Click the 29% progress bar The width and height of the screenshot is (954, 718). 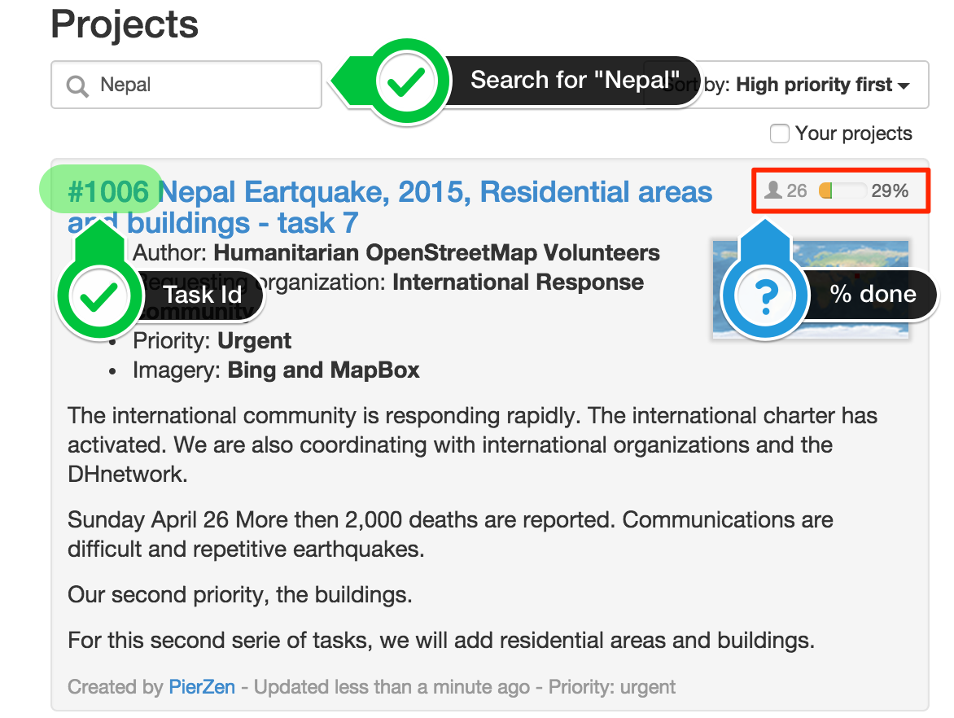coord(842,190)
